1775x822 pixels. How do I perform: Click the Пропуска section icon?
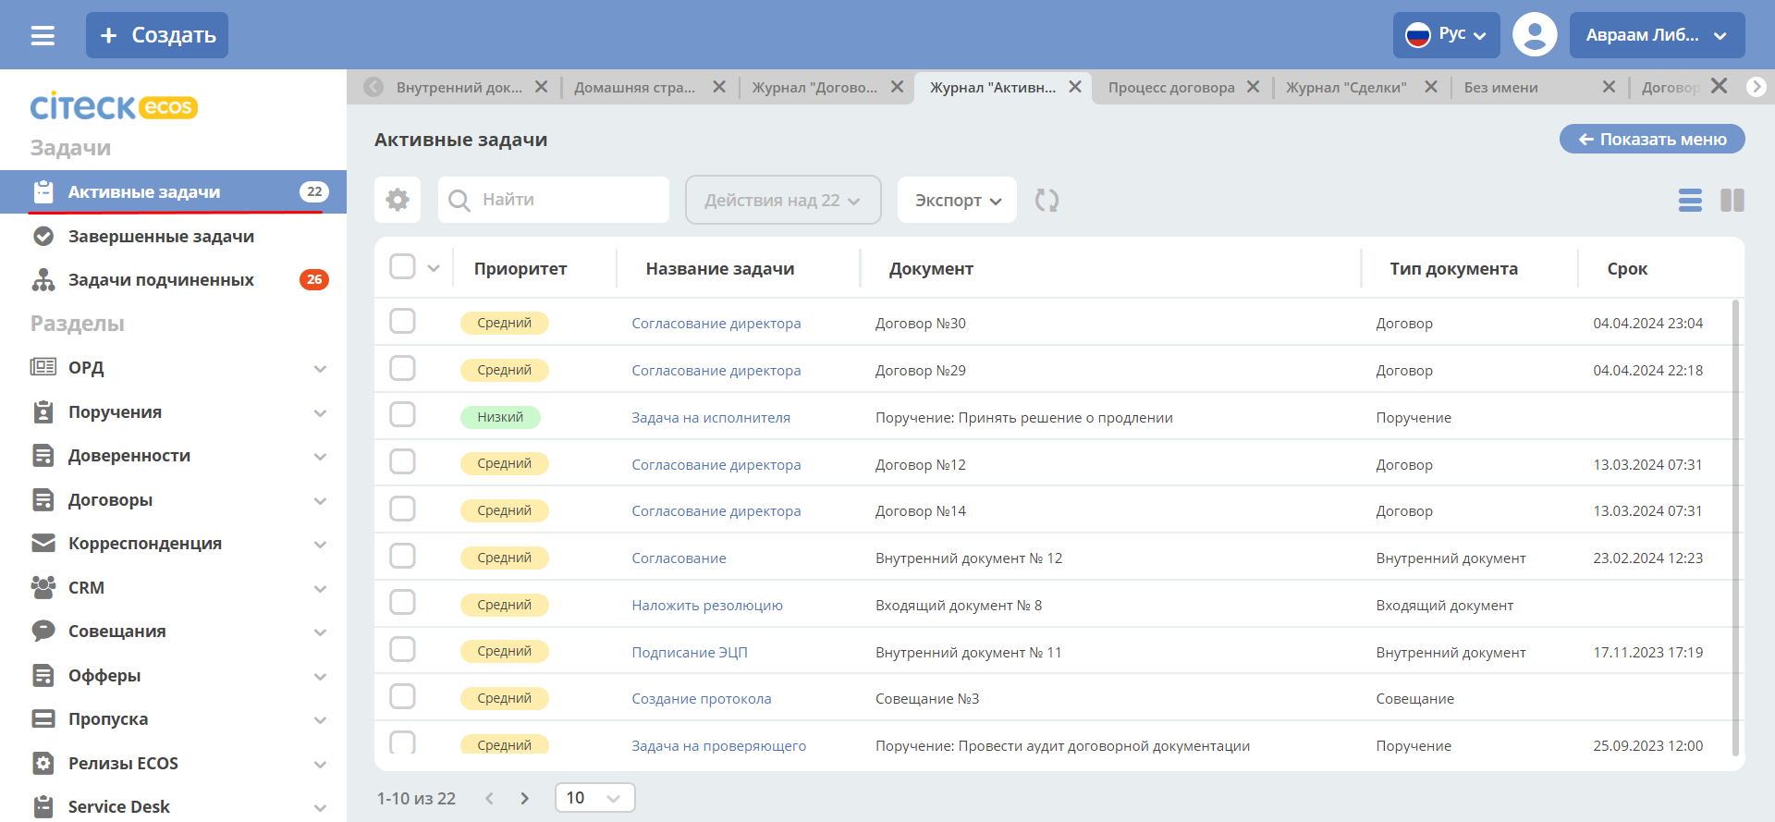43,718
